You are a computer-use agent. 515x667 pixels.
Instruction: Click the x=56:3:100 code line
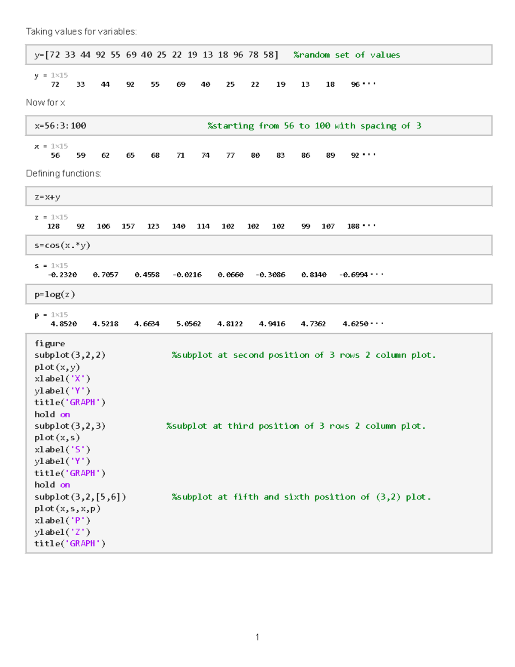click(61, 126)
